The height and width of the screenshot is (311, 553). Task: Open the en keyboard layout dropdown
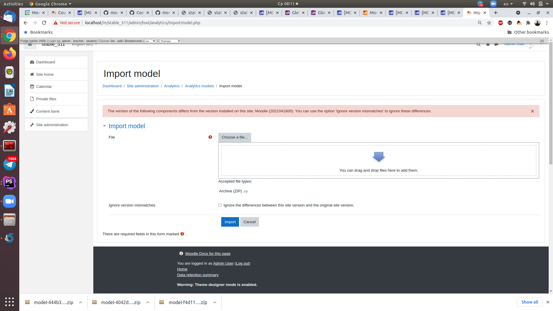(508, 4)
